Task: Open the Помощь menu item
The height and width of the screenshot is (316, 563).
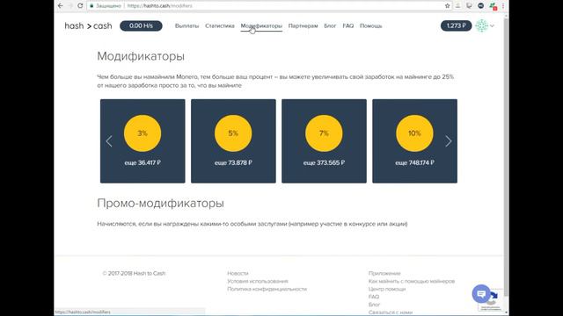Action: (371, 25)
